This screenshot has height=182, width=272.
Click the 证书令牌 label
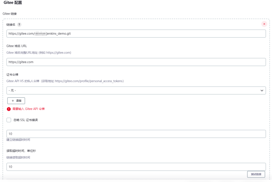coord(12,75)
